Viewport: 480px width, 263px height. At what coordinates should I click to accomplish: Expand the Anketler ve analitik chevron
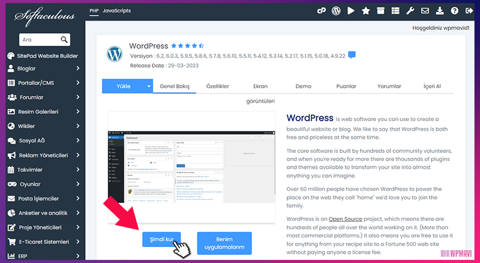(78, 213)
